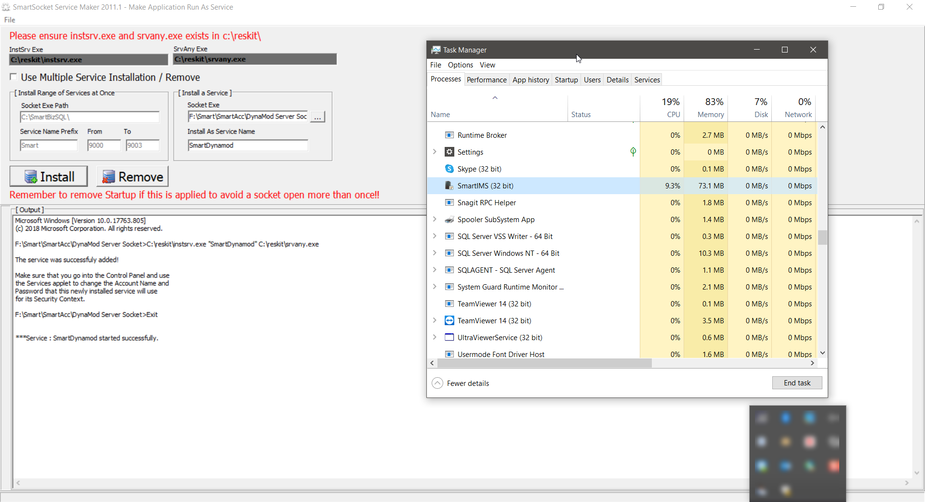This screenshot has width=925, height=502.
Task: Switch to the Startup tab
Action: point(566,80)
